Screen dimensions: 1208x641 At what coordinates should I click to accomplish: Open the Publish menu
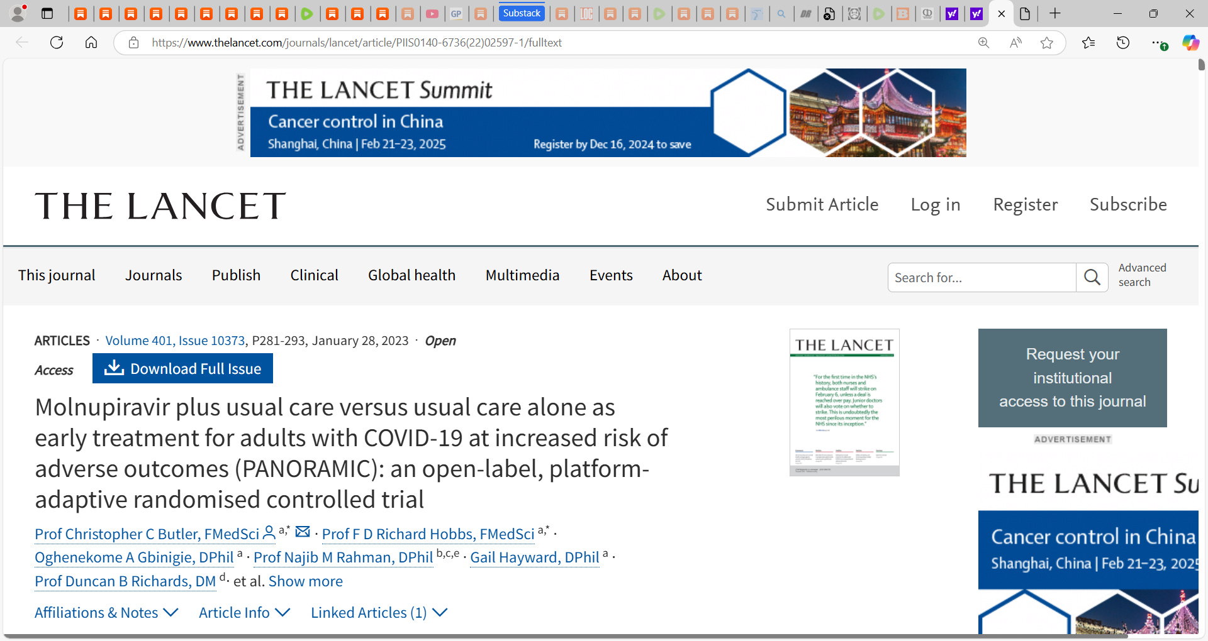coord(236,275)
